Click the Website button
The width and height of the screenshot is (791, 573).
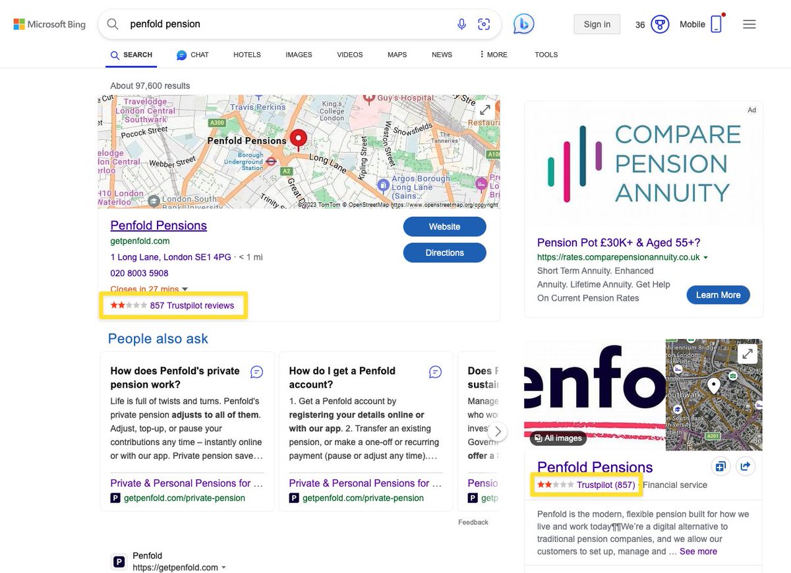coord(444,227)
